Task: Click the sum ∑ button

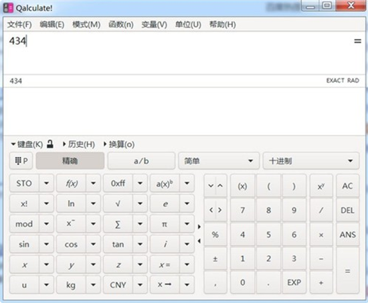Action: coord(118,224)
